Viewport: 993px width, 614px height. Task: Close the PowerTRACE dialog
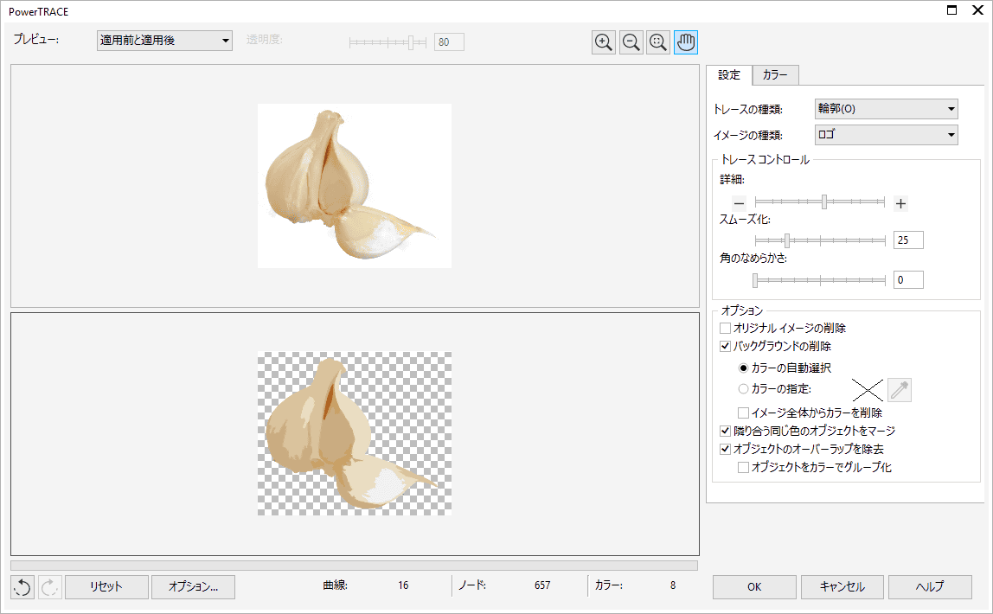click(977, 10)
